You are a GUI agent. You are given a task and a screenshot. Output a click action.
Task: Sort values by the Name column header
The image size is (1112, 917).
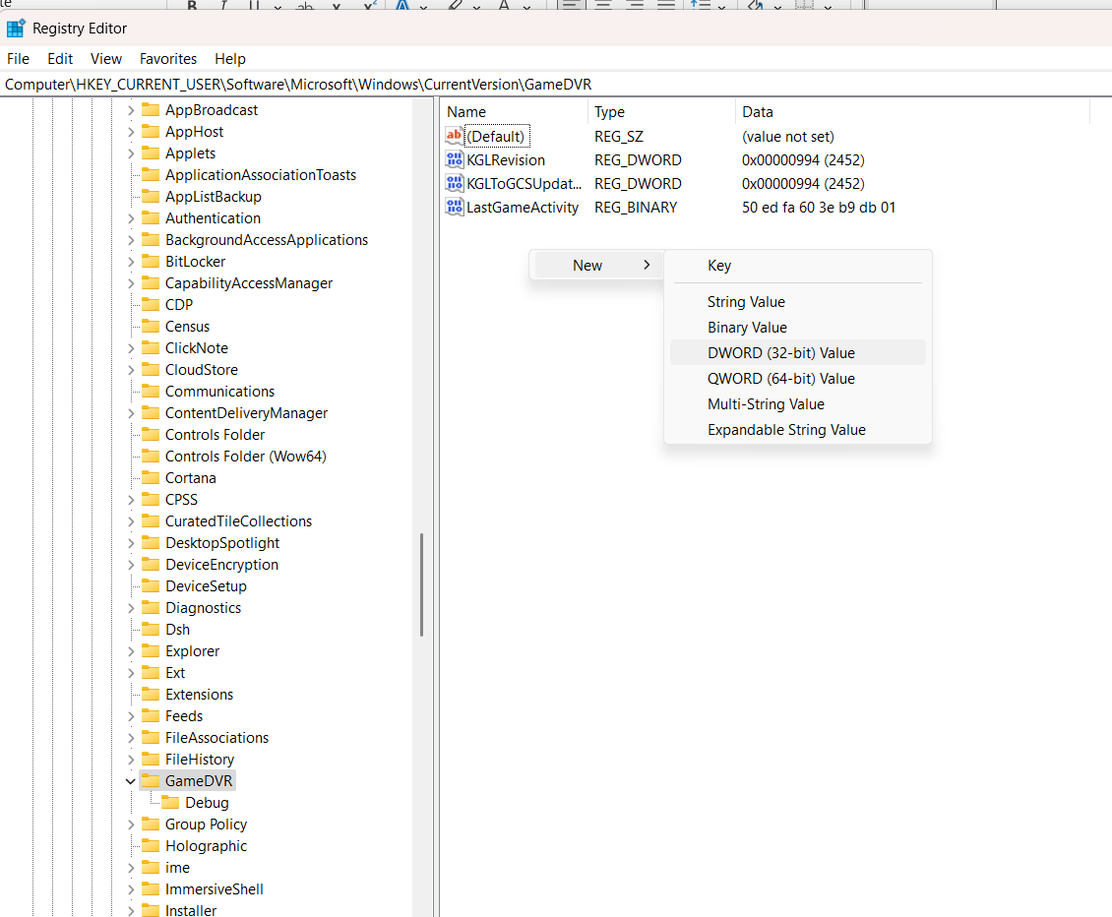pos(514,112)
